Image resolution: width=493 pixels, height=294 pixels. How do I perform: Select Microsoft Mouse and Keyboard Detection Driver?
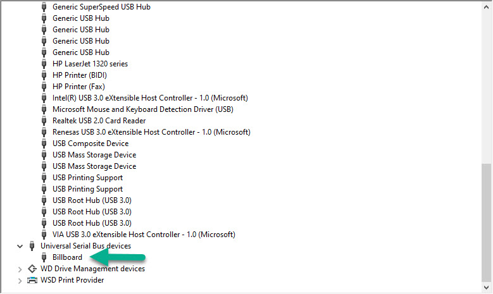click(x=142, y=109)
